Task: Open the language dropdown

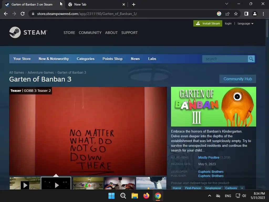Action: coord(245,23)
